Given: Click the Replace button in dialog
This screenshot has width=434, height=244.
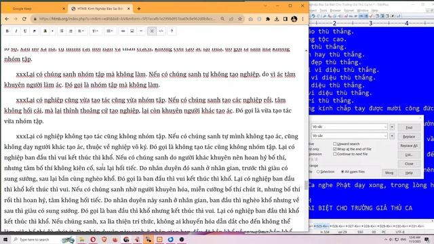Looking at the screenshot, I should tap(409, 137).
